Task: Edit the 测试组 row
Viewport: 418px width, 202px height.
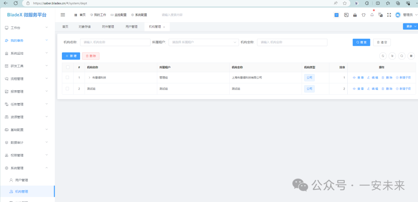Action: pyautogui.click(x=373, y=89)
